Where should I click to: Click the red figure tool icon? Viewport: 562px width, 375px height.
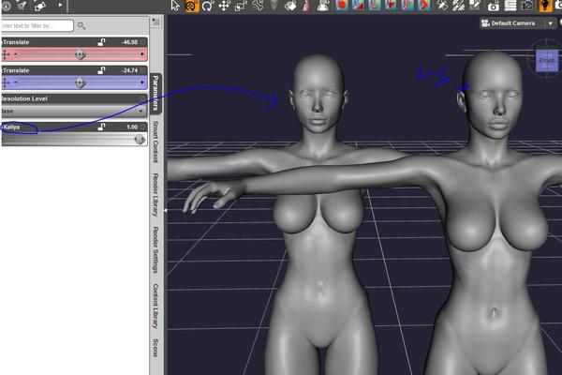(306, 6)
